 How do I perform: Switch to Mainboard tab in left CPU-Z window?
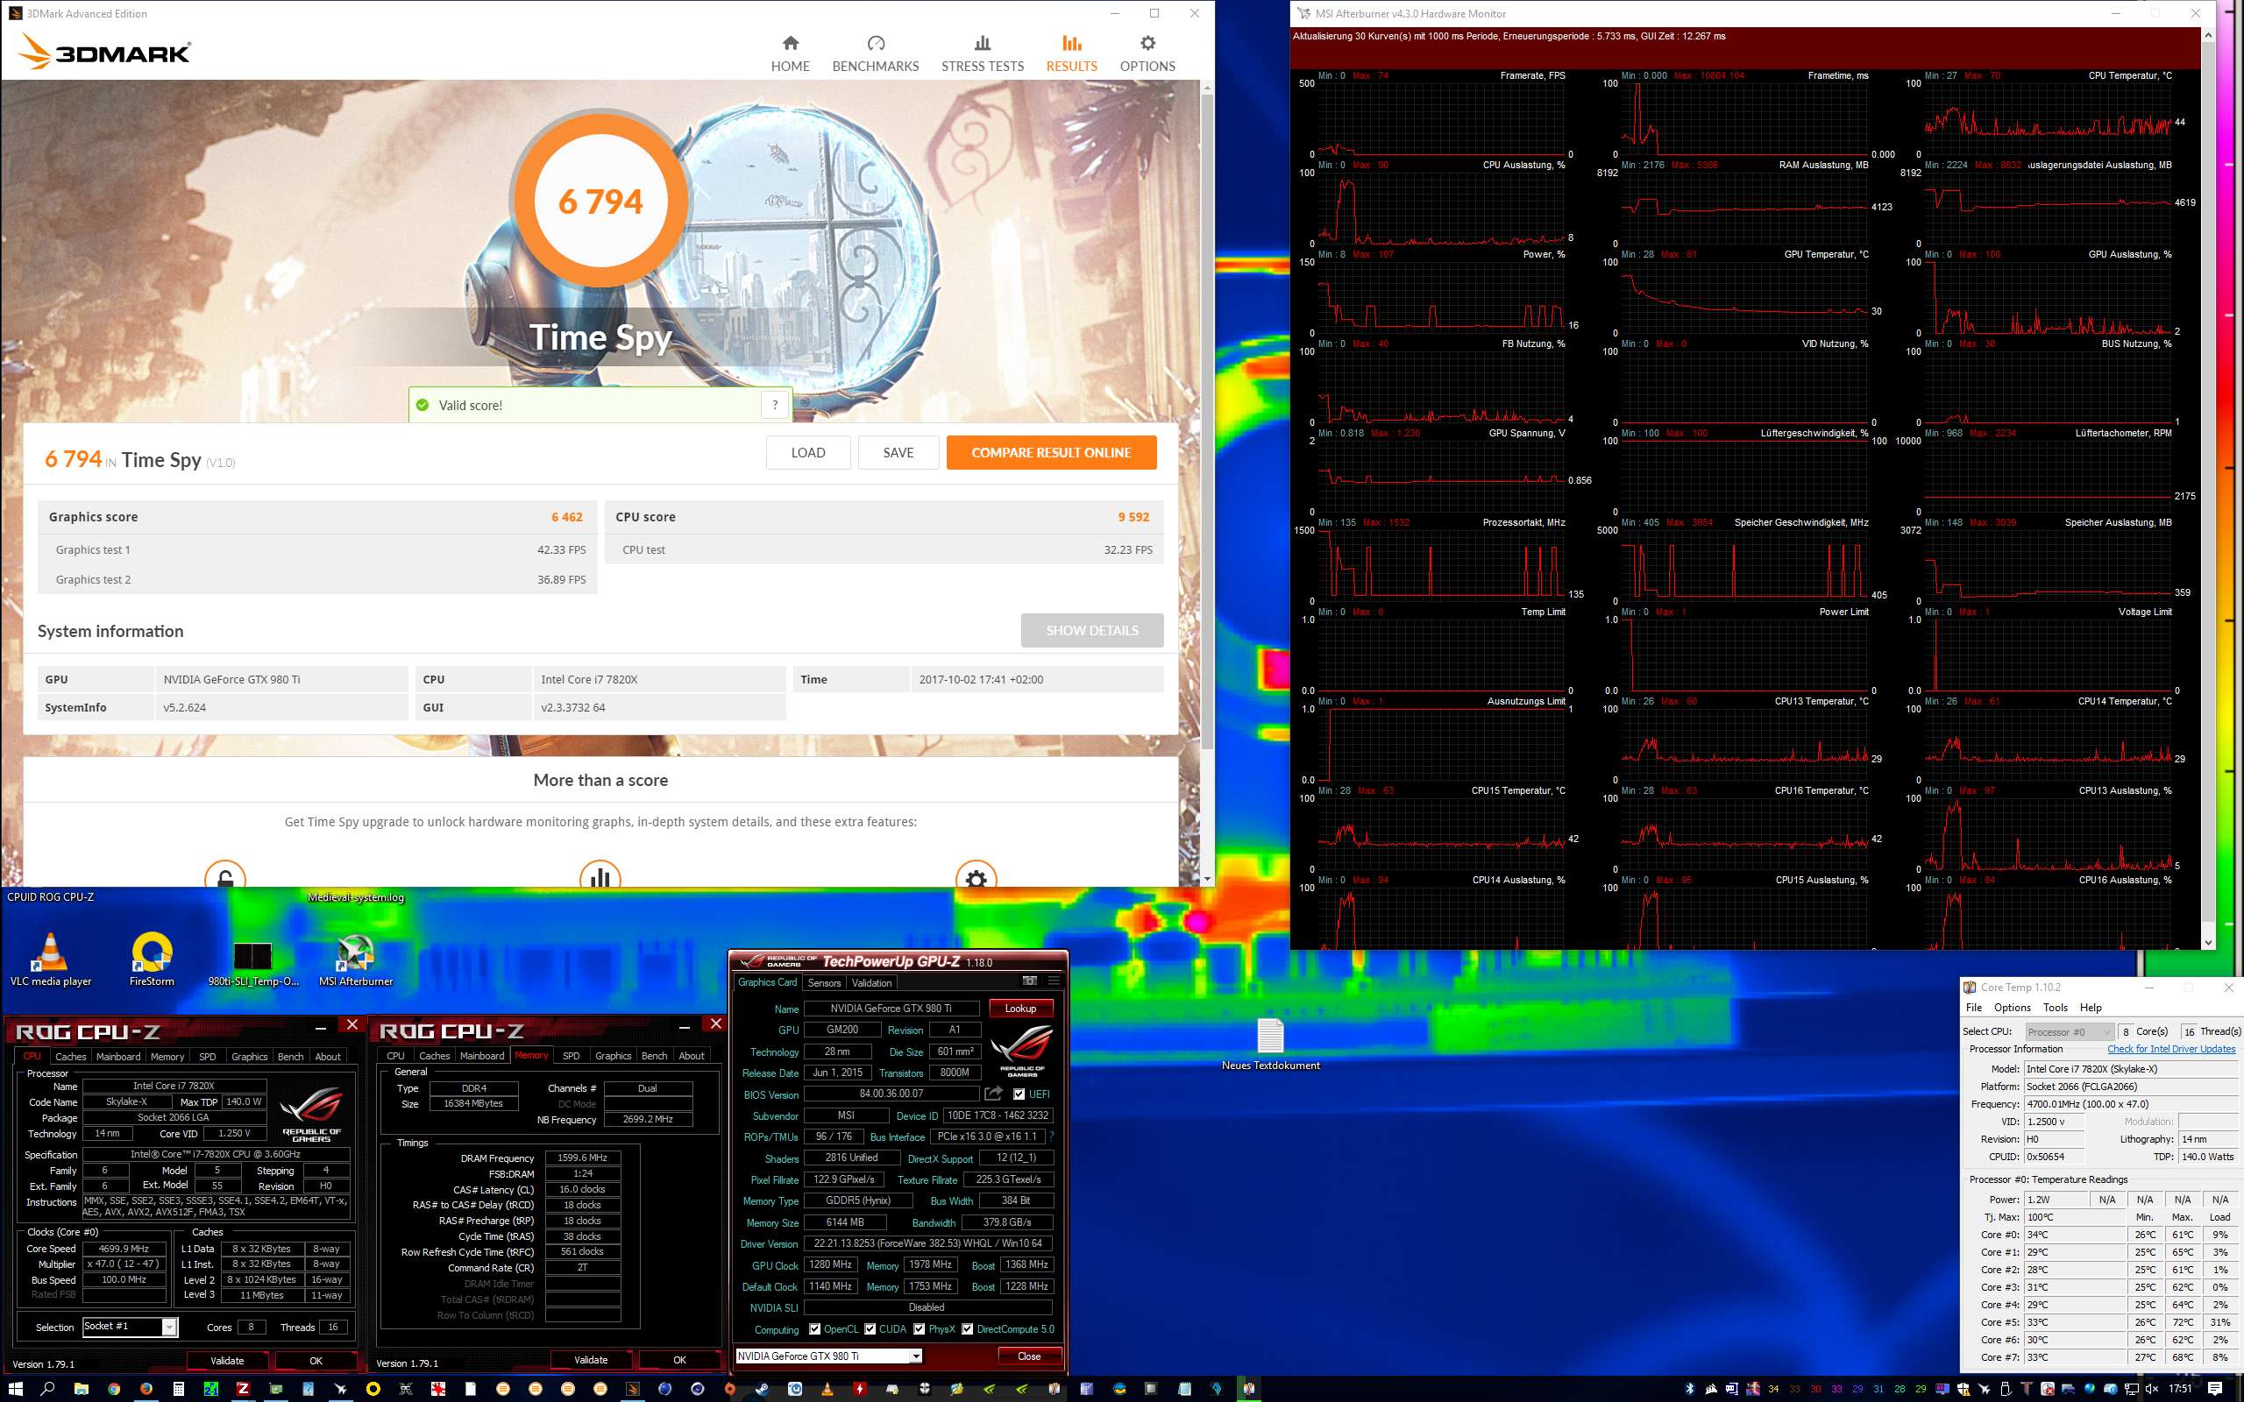(x=117, y=1056)
